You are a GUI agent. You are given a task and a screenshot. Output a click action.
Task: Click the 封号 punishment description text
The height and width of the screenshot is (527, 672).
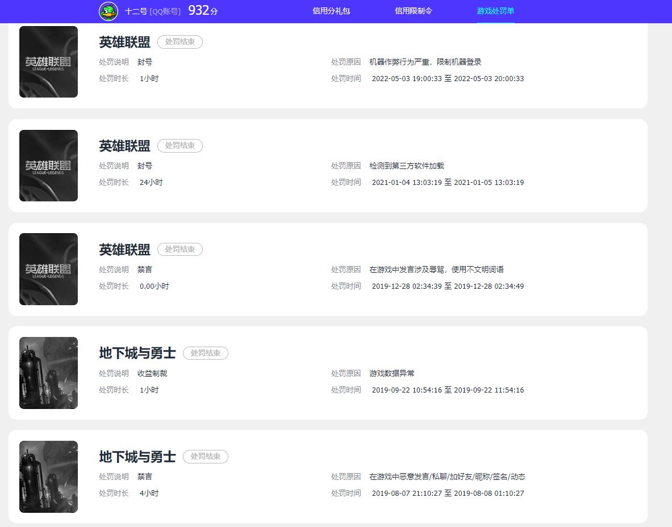(145, 61)
